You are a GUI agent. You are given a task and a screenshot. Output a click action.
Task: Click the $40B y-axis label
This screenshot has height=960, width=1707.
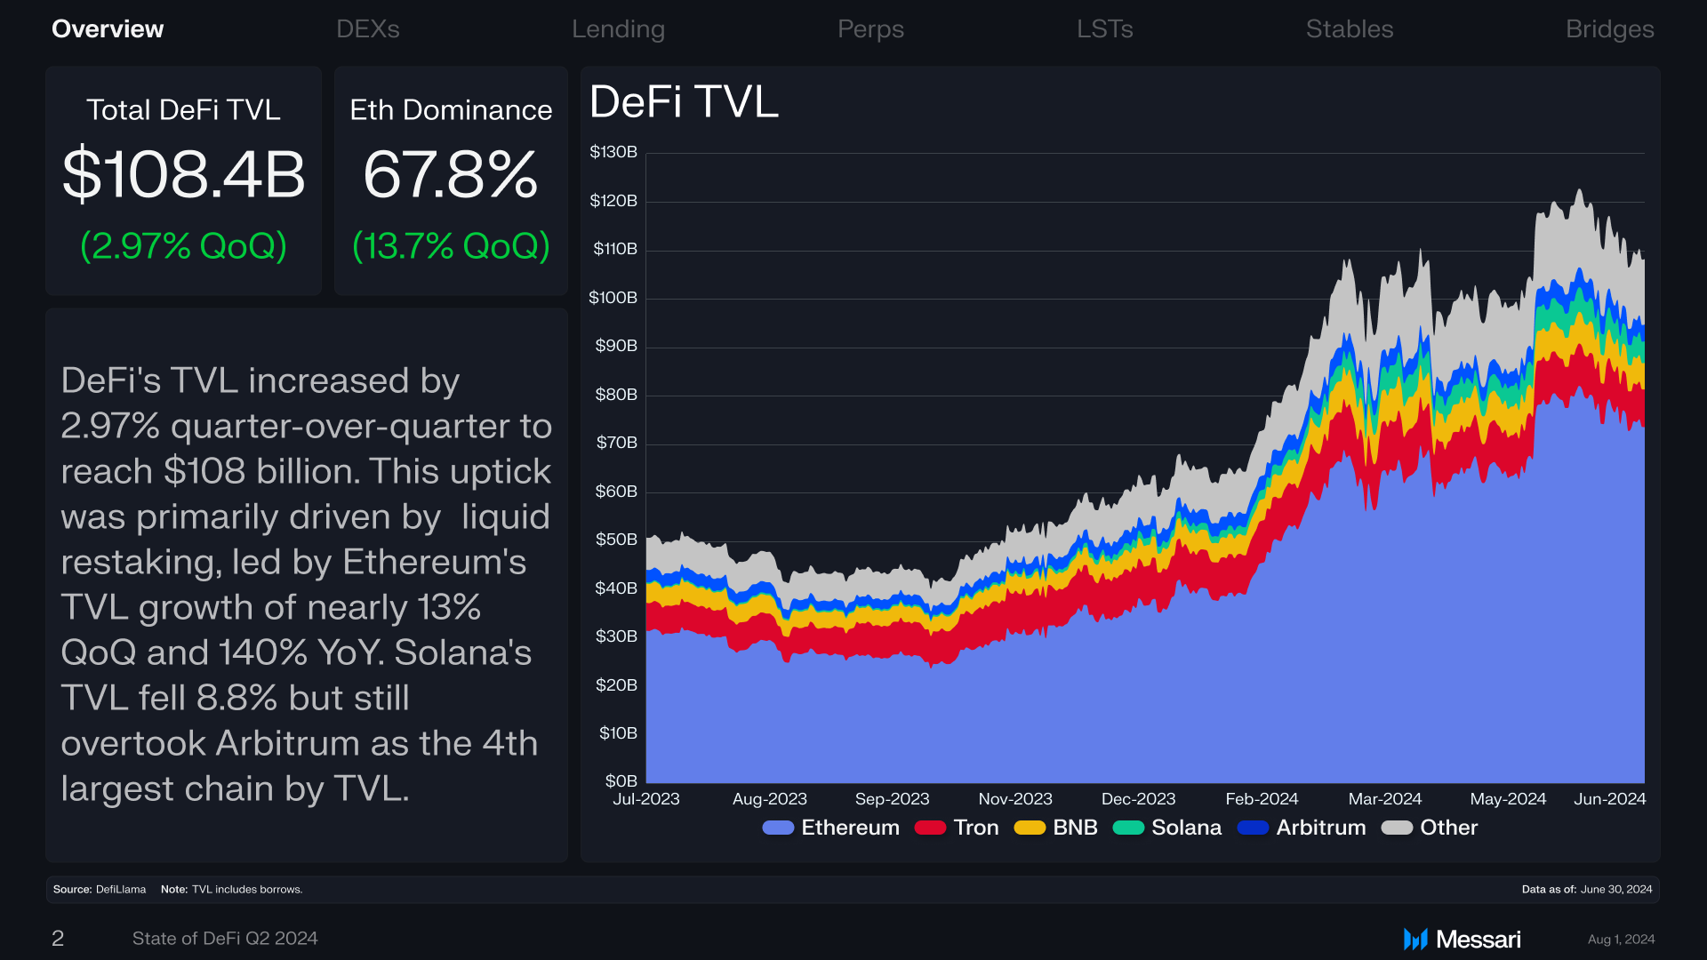(x=616, y=588)
